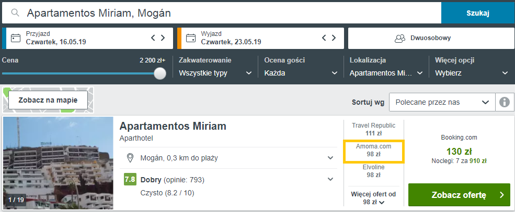Click the Noclegi: 7 za 910 zł text
The image size is (515, 212).
[459, 160]
